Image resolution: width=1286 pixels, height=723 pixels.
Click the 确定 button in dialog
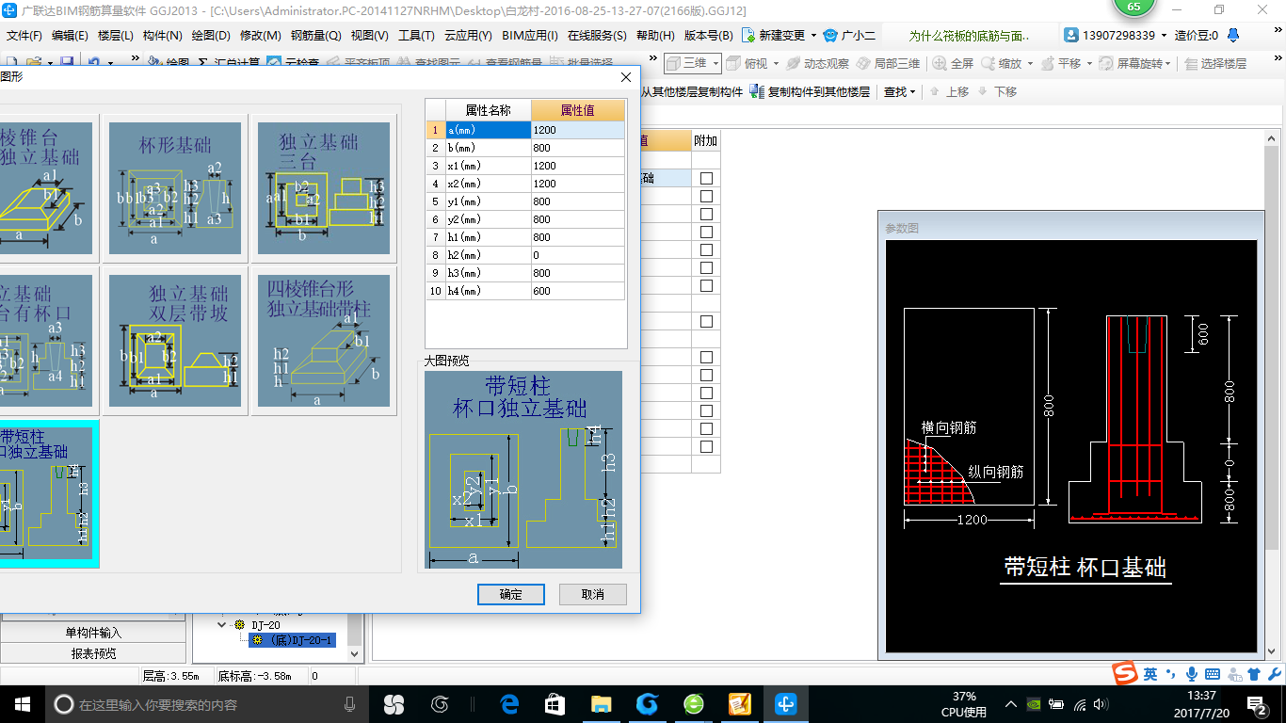coord(510,594)
